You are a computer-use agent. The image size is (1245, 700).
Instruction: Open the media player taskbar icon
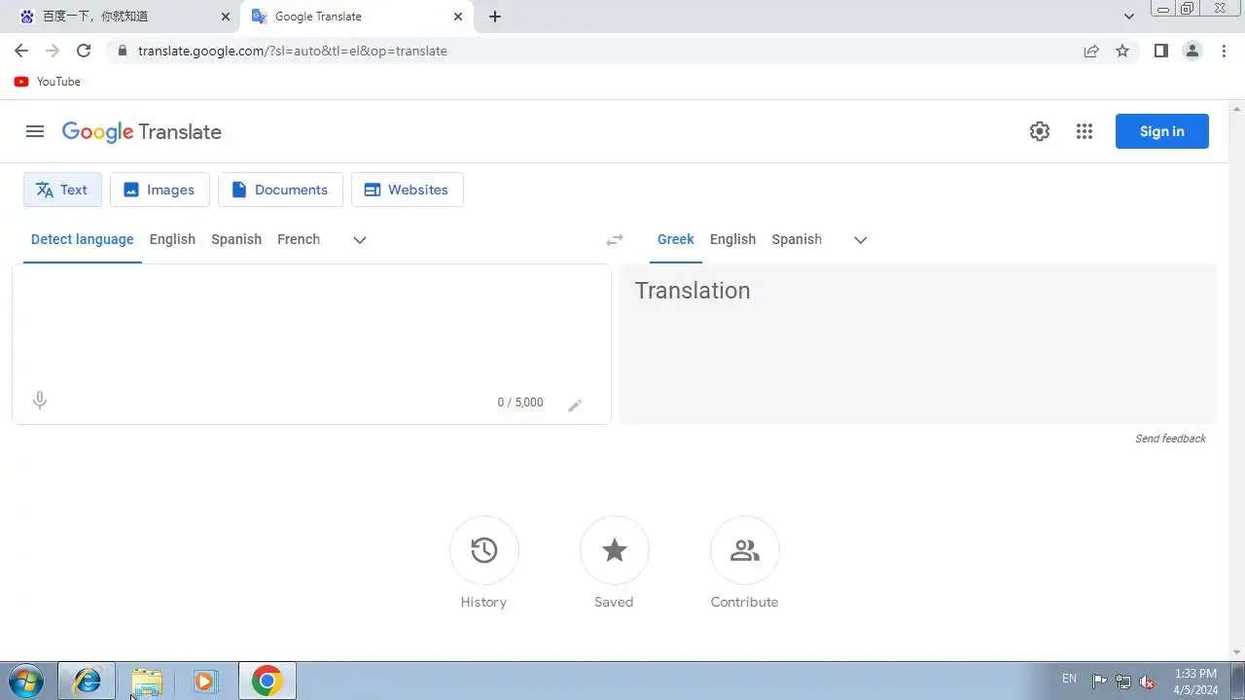[x=205, y=681]
